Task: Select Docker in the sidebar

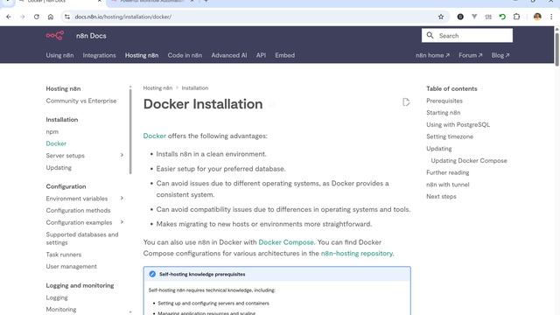Action: (56, 143)
